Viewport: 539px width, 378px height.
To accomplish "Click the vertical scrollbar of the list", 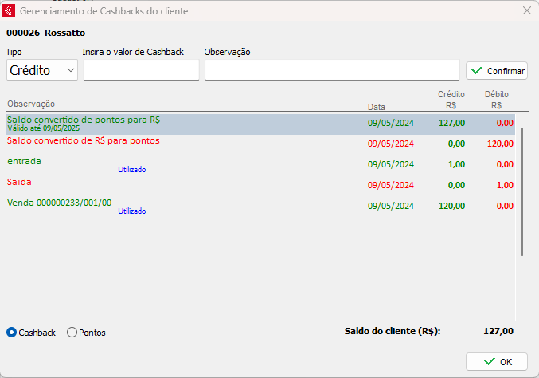I will 522,191.
